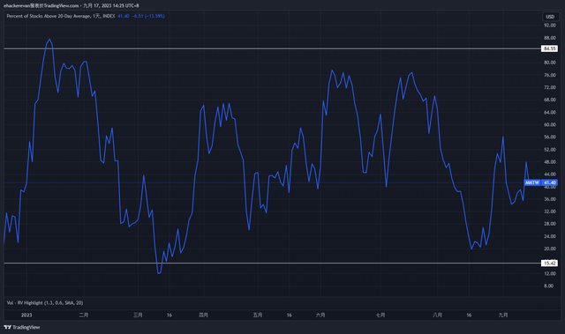Image resolution: width=565 pixels, height=334 pixels.
Task: Click the 8.00 price axis label
Action: pos(549,286)
